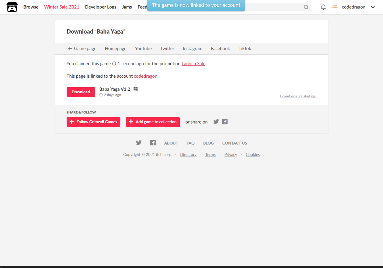This screenshot has height=268, width=383.
Task: Click the search magnifier icon
Action: point(306,7)
